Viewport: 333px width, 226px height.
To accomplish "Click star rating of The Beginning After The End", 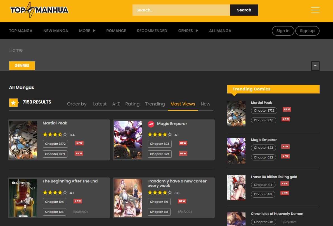I will tap(55, 193).
